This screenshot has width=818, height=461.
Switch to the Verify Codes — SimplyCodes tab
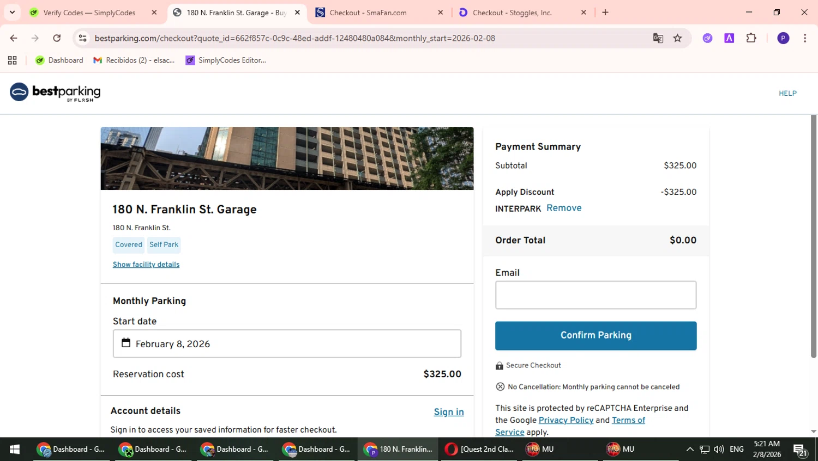(89, 13)
